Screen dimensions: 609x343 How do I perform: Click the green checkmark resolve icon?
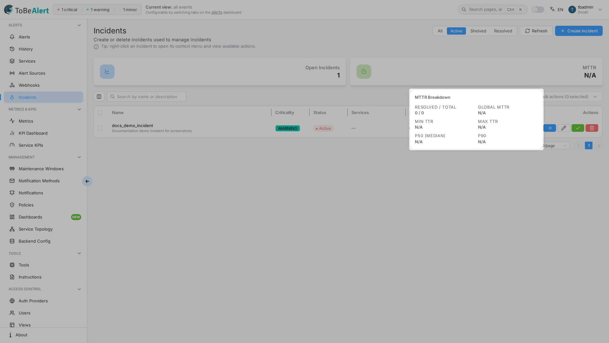tap(578, 128)
